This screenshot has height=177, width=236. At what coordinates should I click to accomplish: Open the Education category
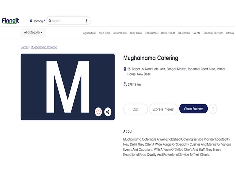183,33
